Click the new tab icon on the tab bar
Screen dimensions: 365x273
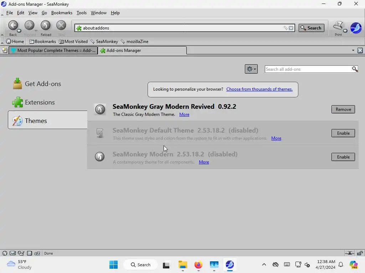pyautogui.click(x=4, y=50)
